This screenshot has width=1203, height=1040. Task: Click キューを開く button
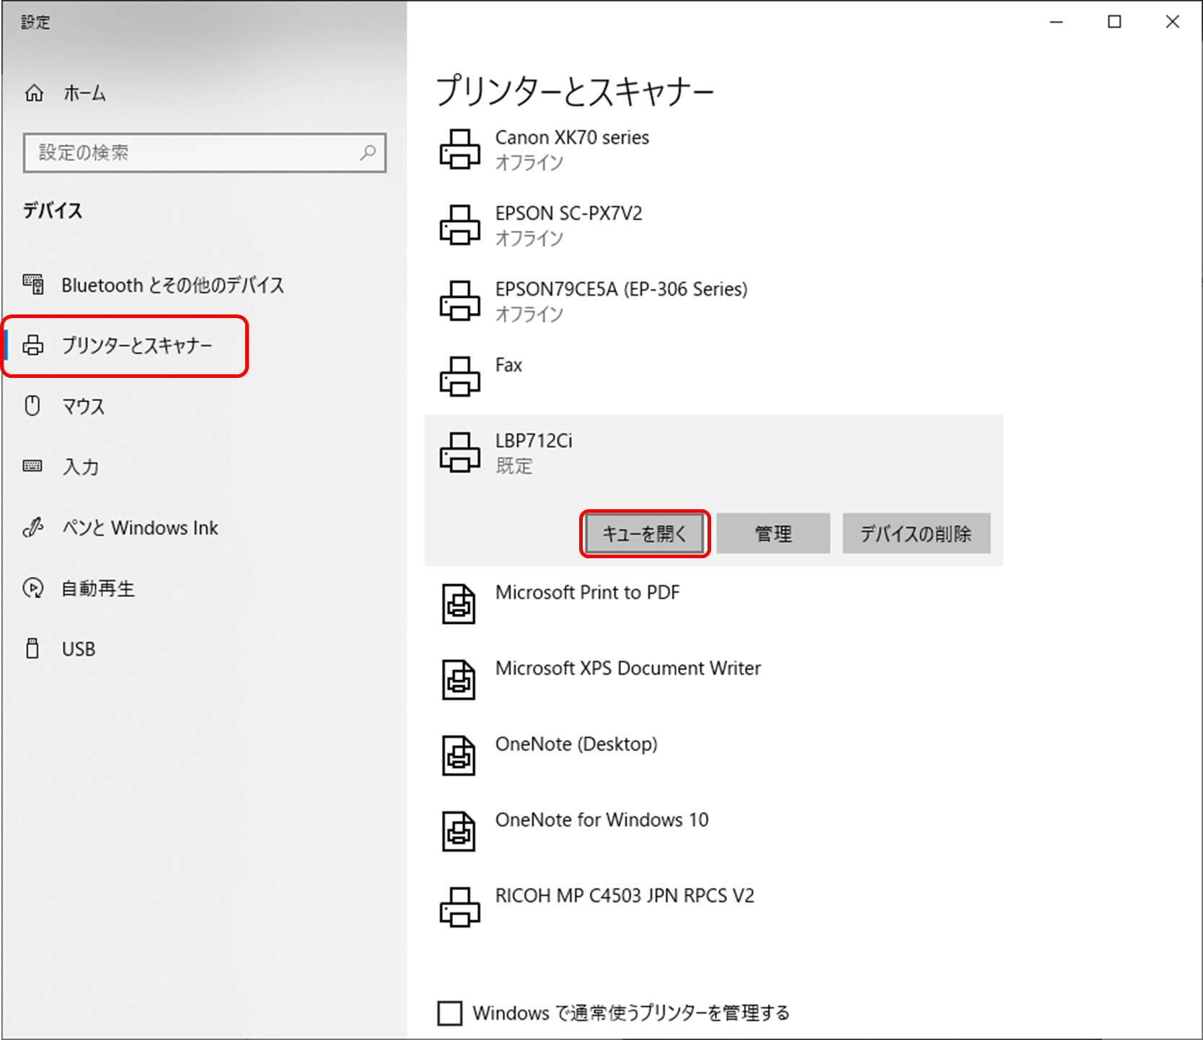point(645,534)
